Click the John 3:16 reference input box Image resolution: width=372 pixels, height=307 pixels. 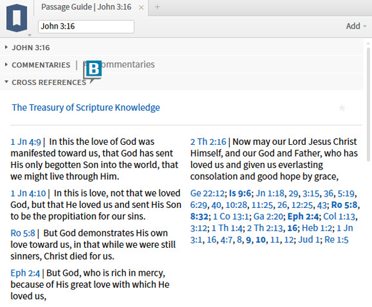point(86,26)
